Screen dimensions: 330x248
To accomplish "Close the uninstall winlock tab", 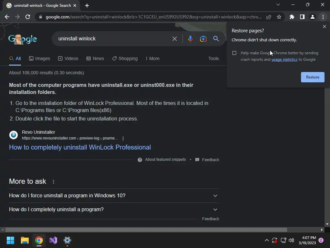I will [x=75, y=5].
